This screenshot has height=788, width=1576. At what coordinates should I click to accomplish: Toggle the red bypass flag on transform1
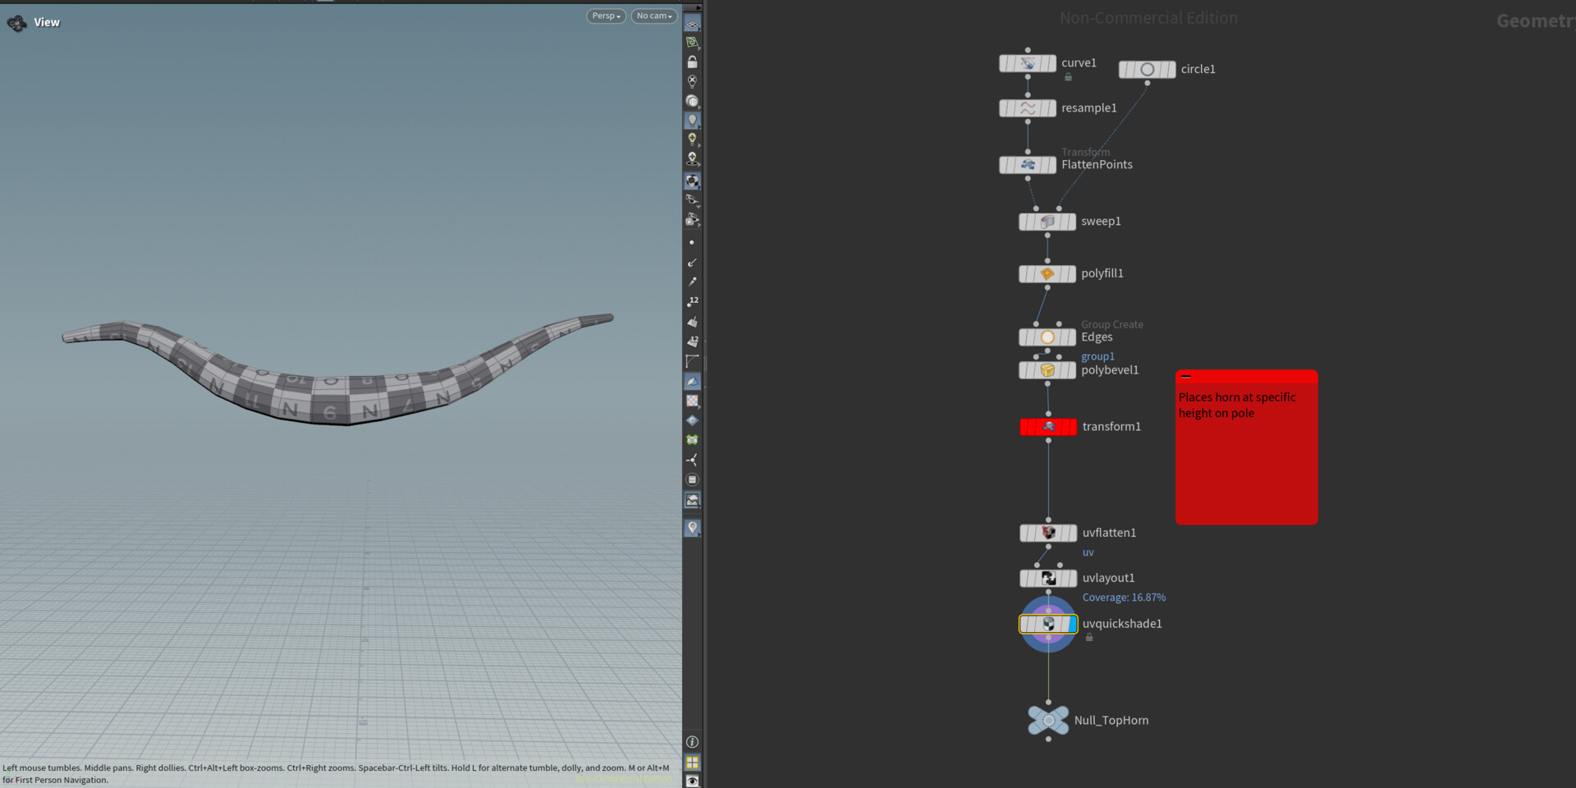(x=1027, y=426)
